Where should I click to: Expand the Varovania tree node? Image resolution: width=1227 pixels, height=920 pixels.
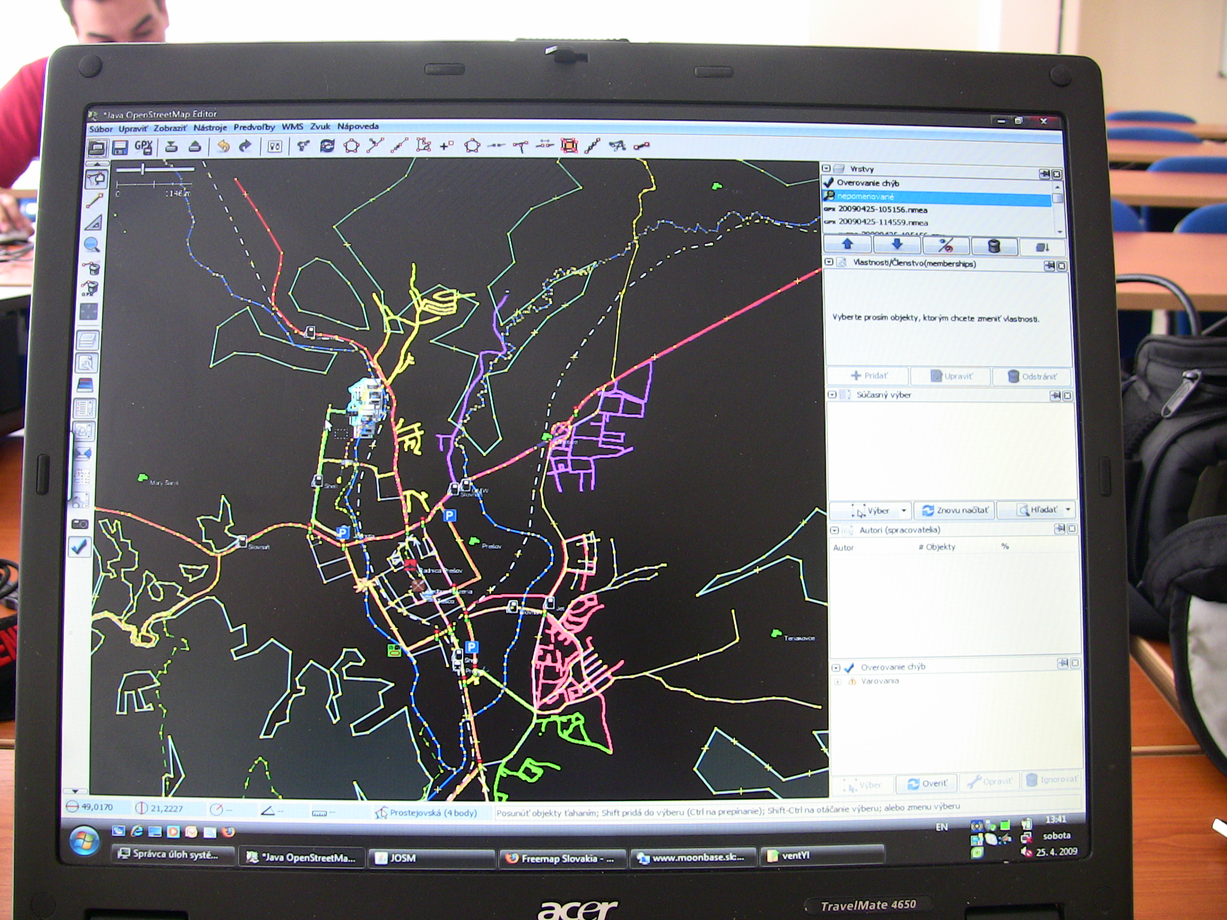tap(838, 682)
